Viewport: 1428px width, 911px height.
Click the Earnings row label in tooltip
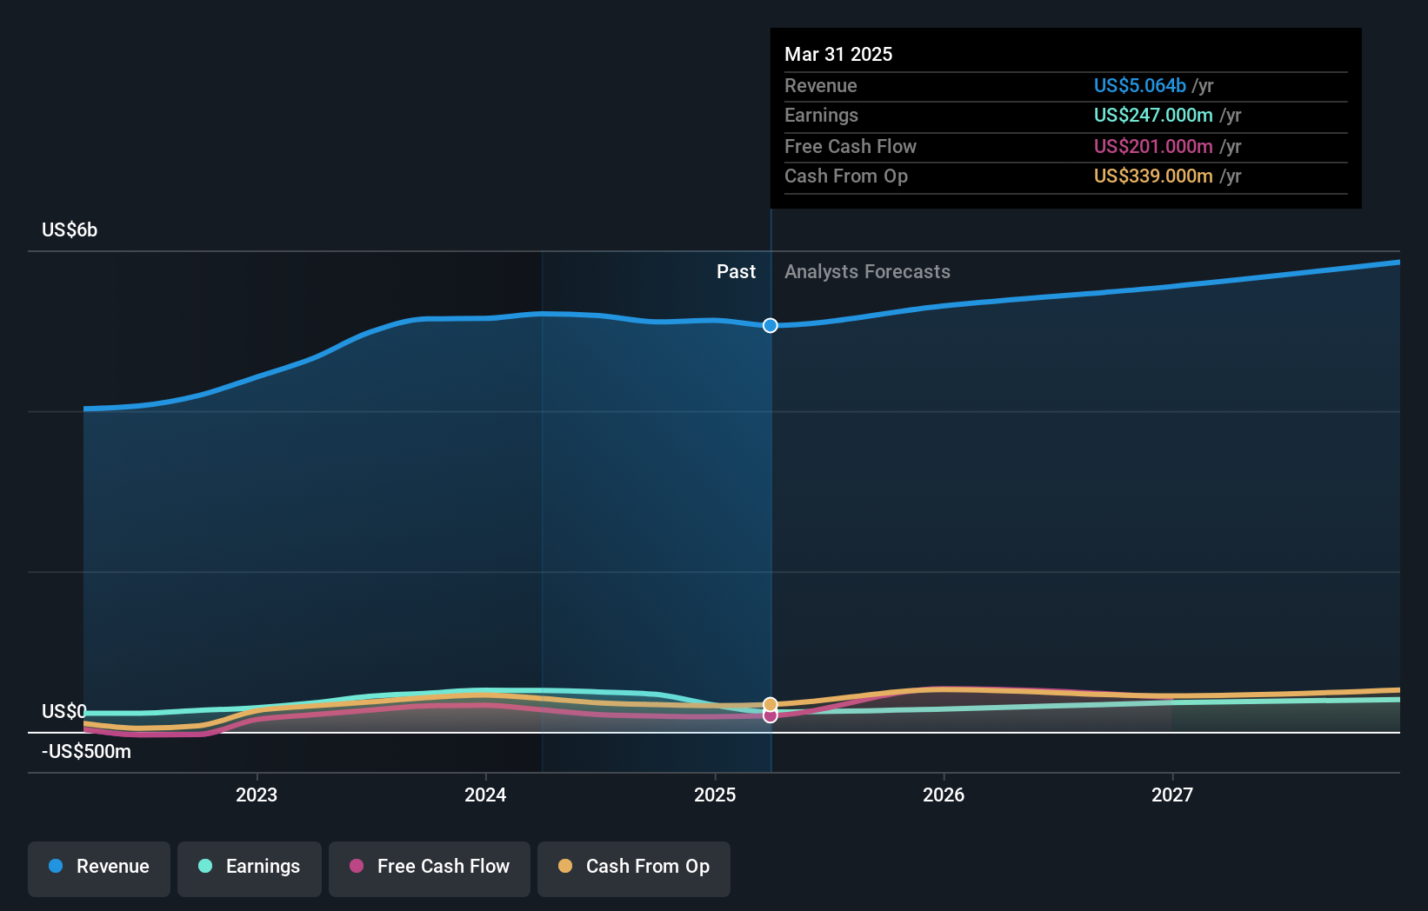tap(821, 115)
